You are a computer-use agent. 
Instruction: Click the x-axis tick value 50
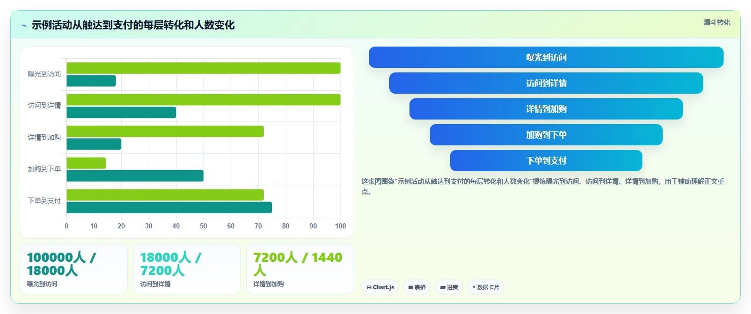pos(203,226)
